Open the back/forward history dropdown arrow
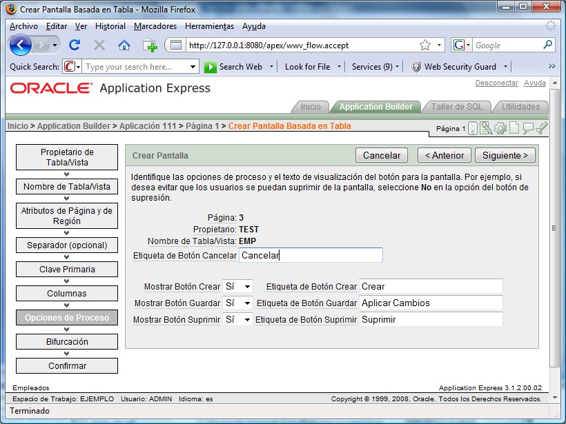566x424 pixels. [55, 45]
